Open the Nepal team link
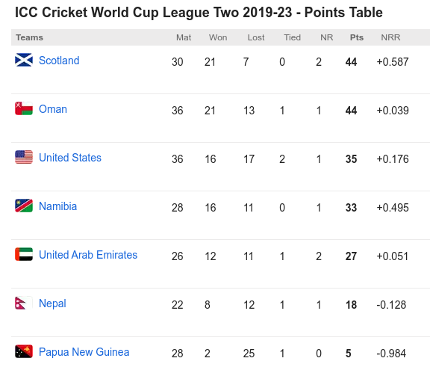430x370 pixels. [x=52, y=303]
